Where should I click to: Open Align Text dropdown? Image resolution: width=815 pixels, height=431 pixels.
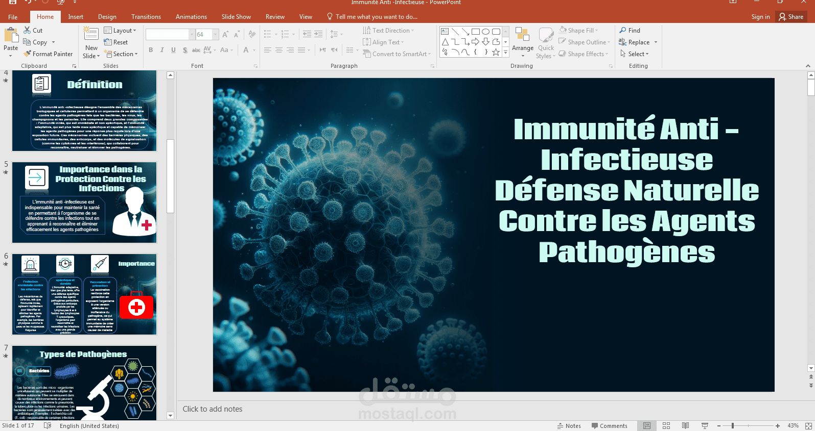coord(383,42)
